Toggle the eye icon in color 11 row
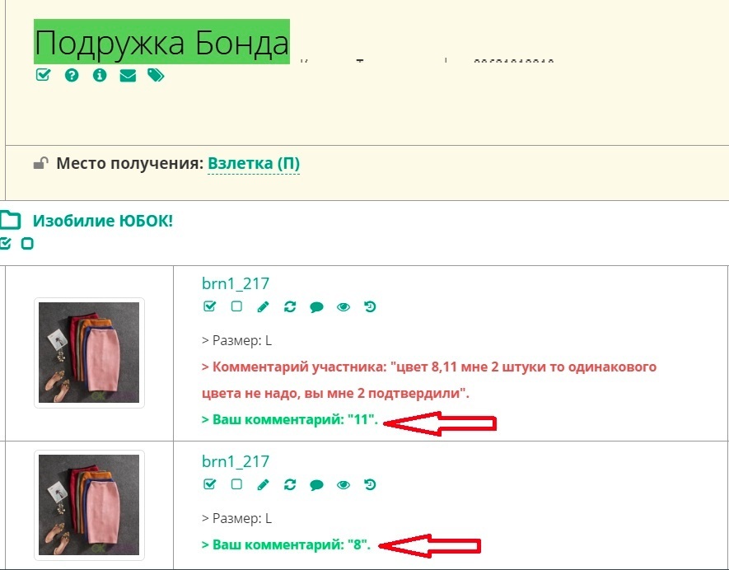This screenshot has height=570, width=729. point(343,307)
